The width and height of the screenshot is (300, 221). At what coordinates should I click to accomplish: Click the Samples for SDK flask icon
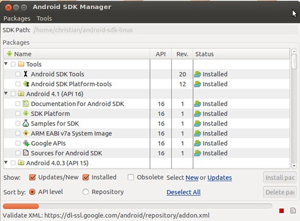pos(26,123)
